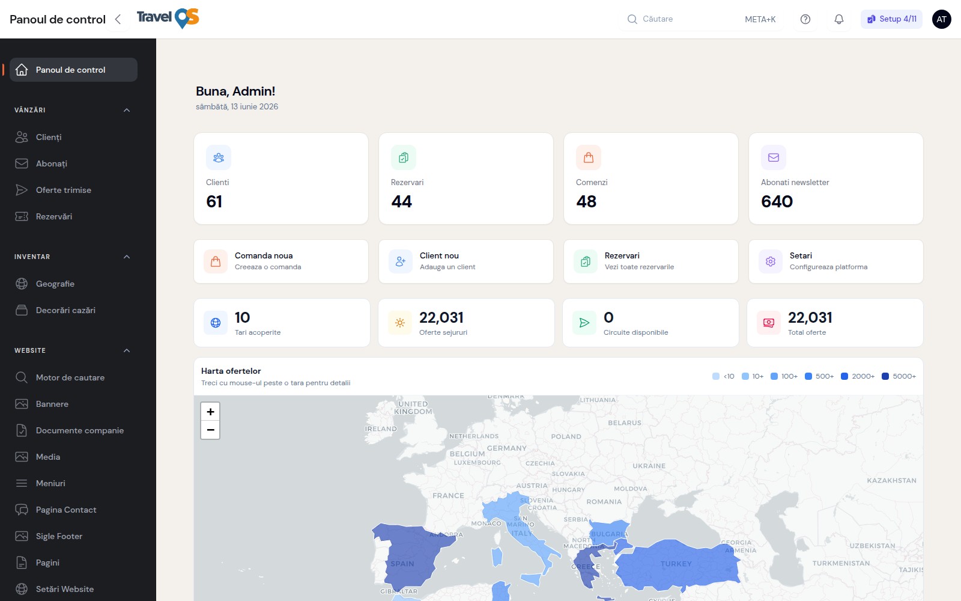Click Setari Configureaza platforma shortcut

[836, 261]
